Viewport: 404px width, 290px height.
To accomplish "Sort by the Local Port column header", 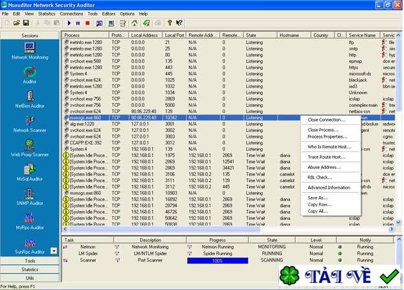I will tap(174, 34).
